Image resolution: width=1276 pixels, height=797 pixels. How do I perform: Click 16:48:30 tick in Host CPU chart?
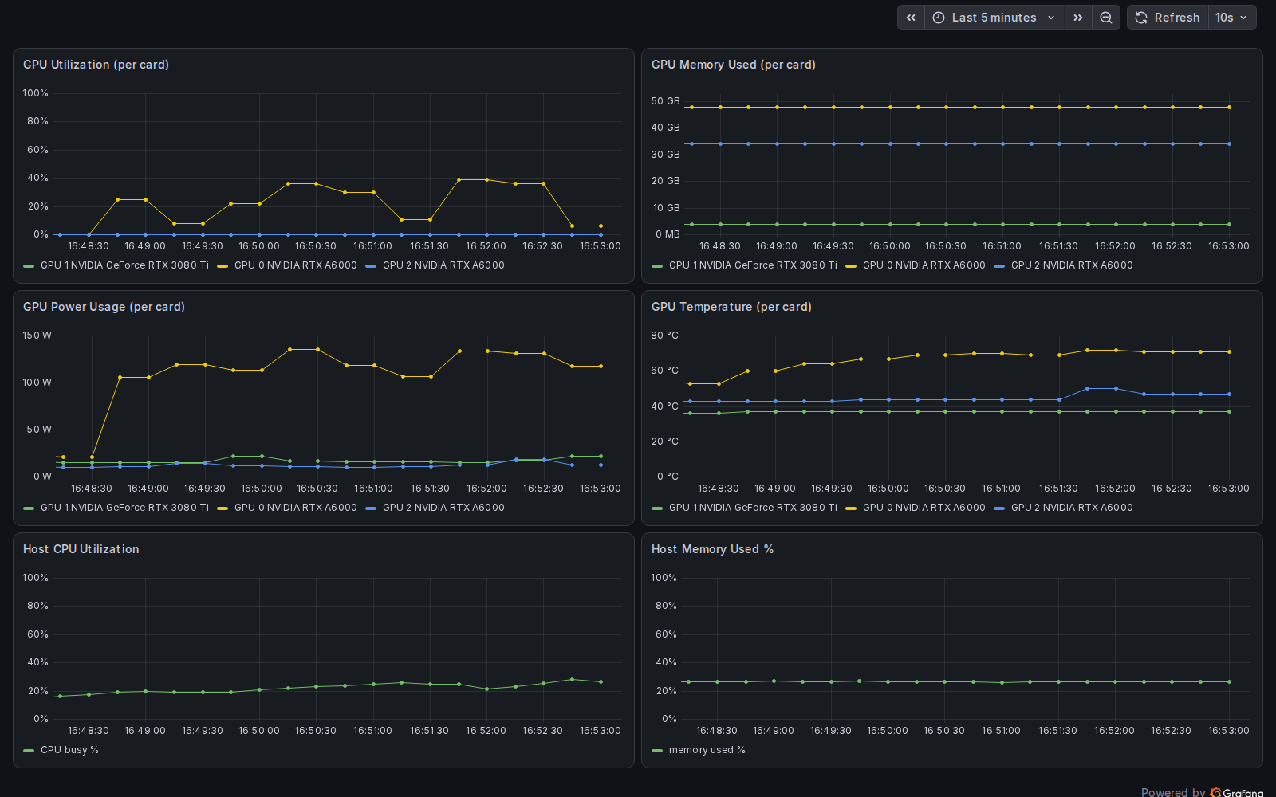click(89, 731)
